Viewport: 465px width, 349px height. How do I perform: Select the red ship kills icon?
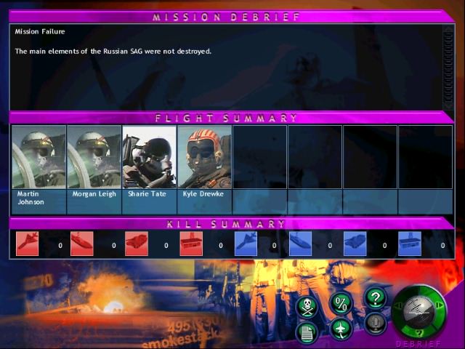tap(82, 244)
